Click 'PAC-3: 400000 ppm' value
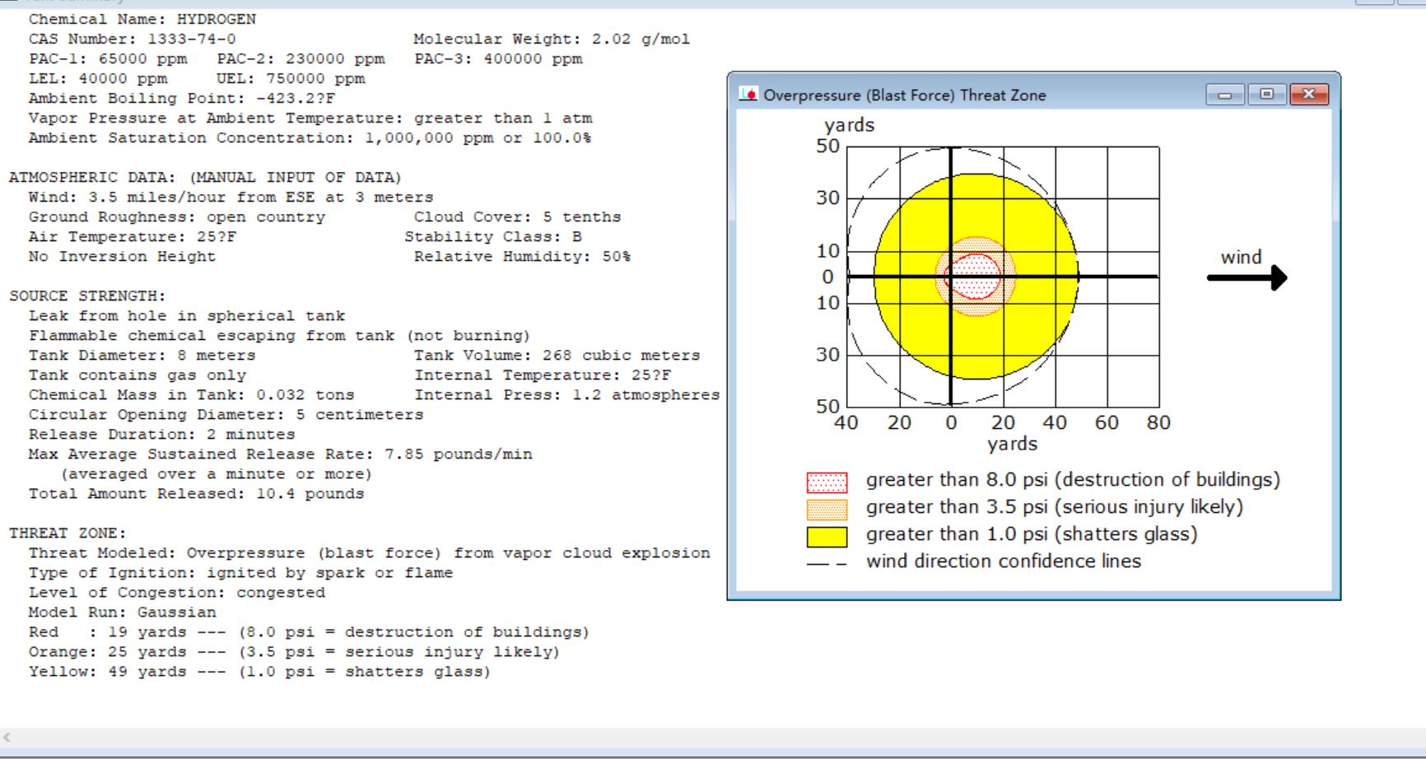The height and width of the screenshot is (759, 1426). [x=498, y=58]
